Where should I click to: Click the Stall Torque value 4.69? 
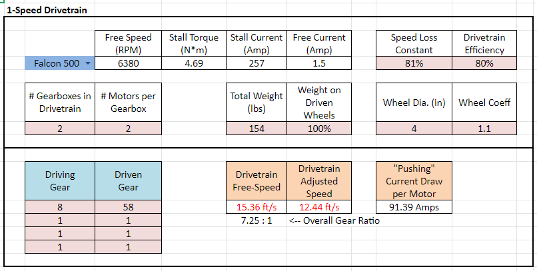(193, 64)
